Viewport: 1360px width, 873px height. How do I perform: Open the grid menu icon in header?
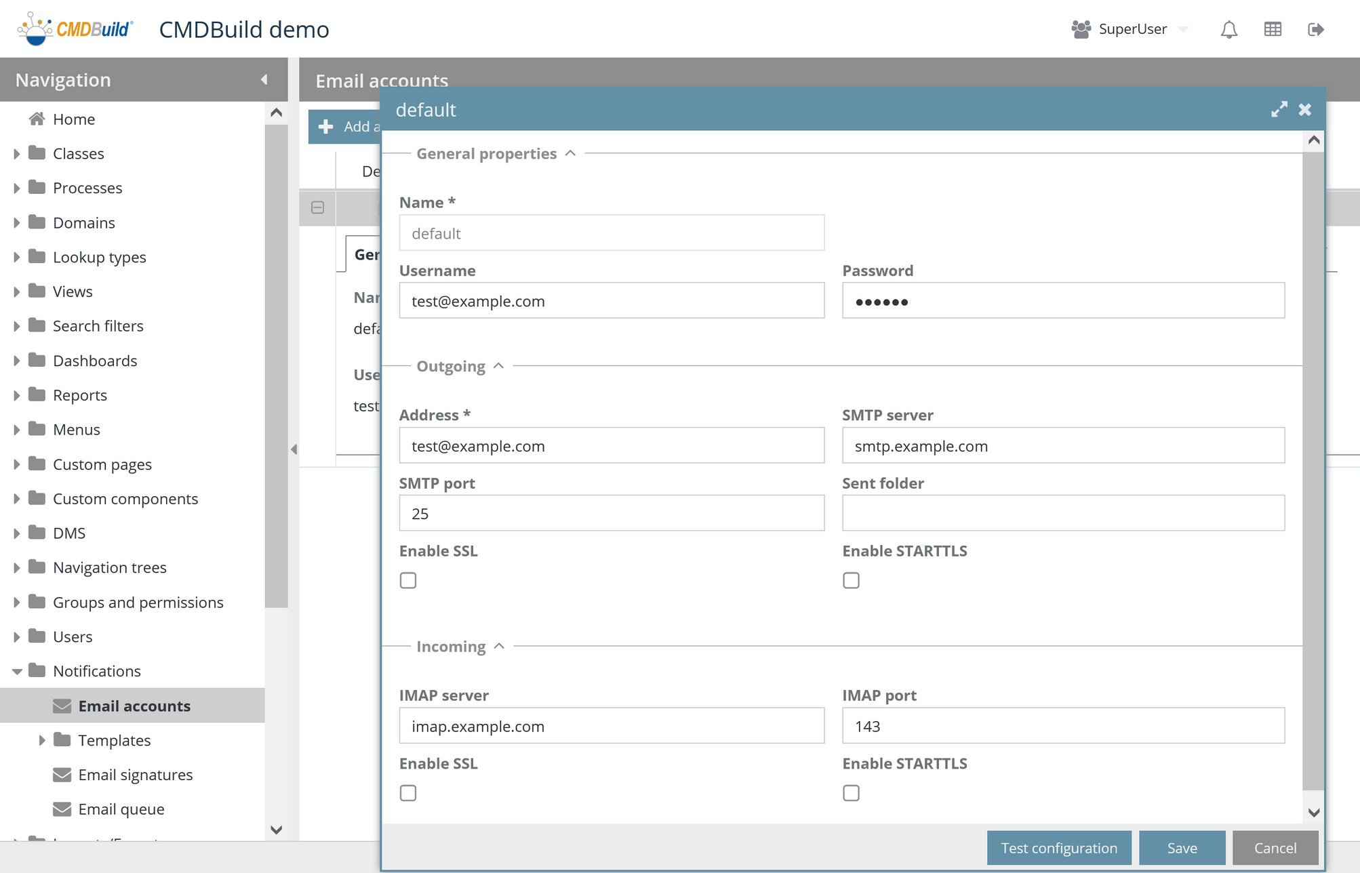click(x=1273, y=29)
